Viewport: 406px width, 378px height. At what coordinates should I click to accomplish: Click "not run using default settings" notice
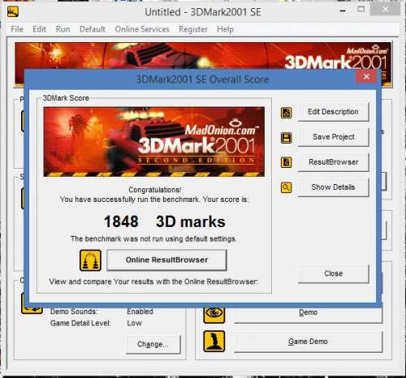153,239
